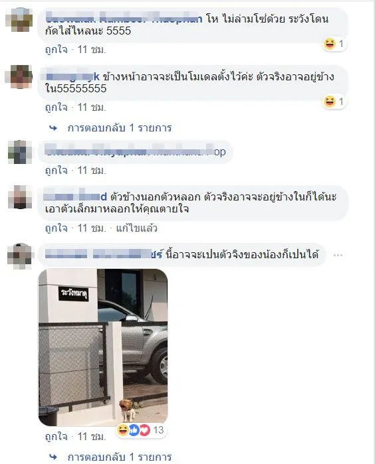View edit history via "แก้ไขแล้ว"

[137, 228]
